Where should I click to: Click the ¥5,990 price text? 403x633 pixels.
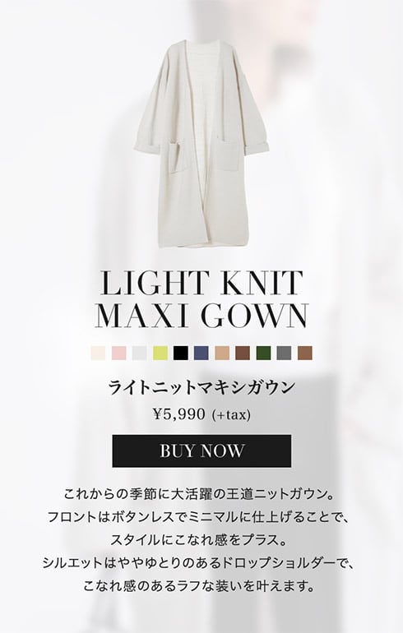[179, 414]
